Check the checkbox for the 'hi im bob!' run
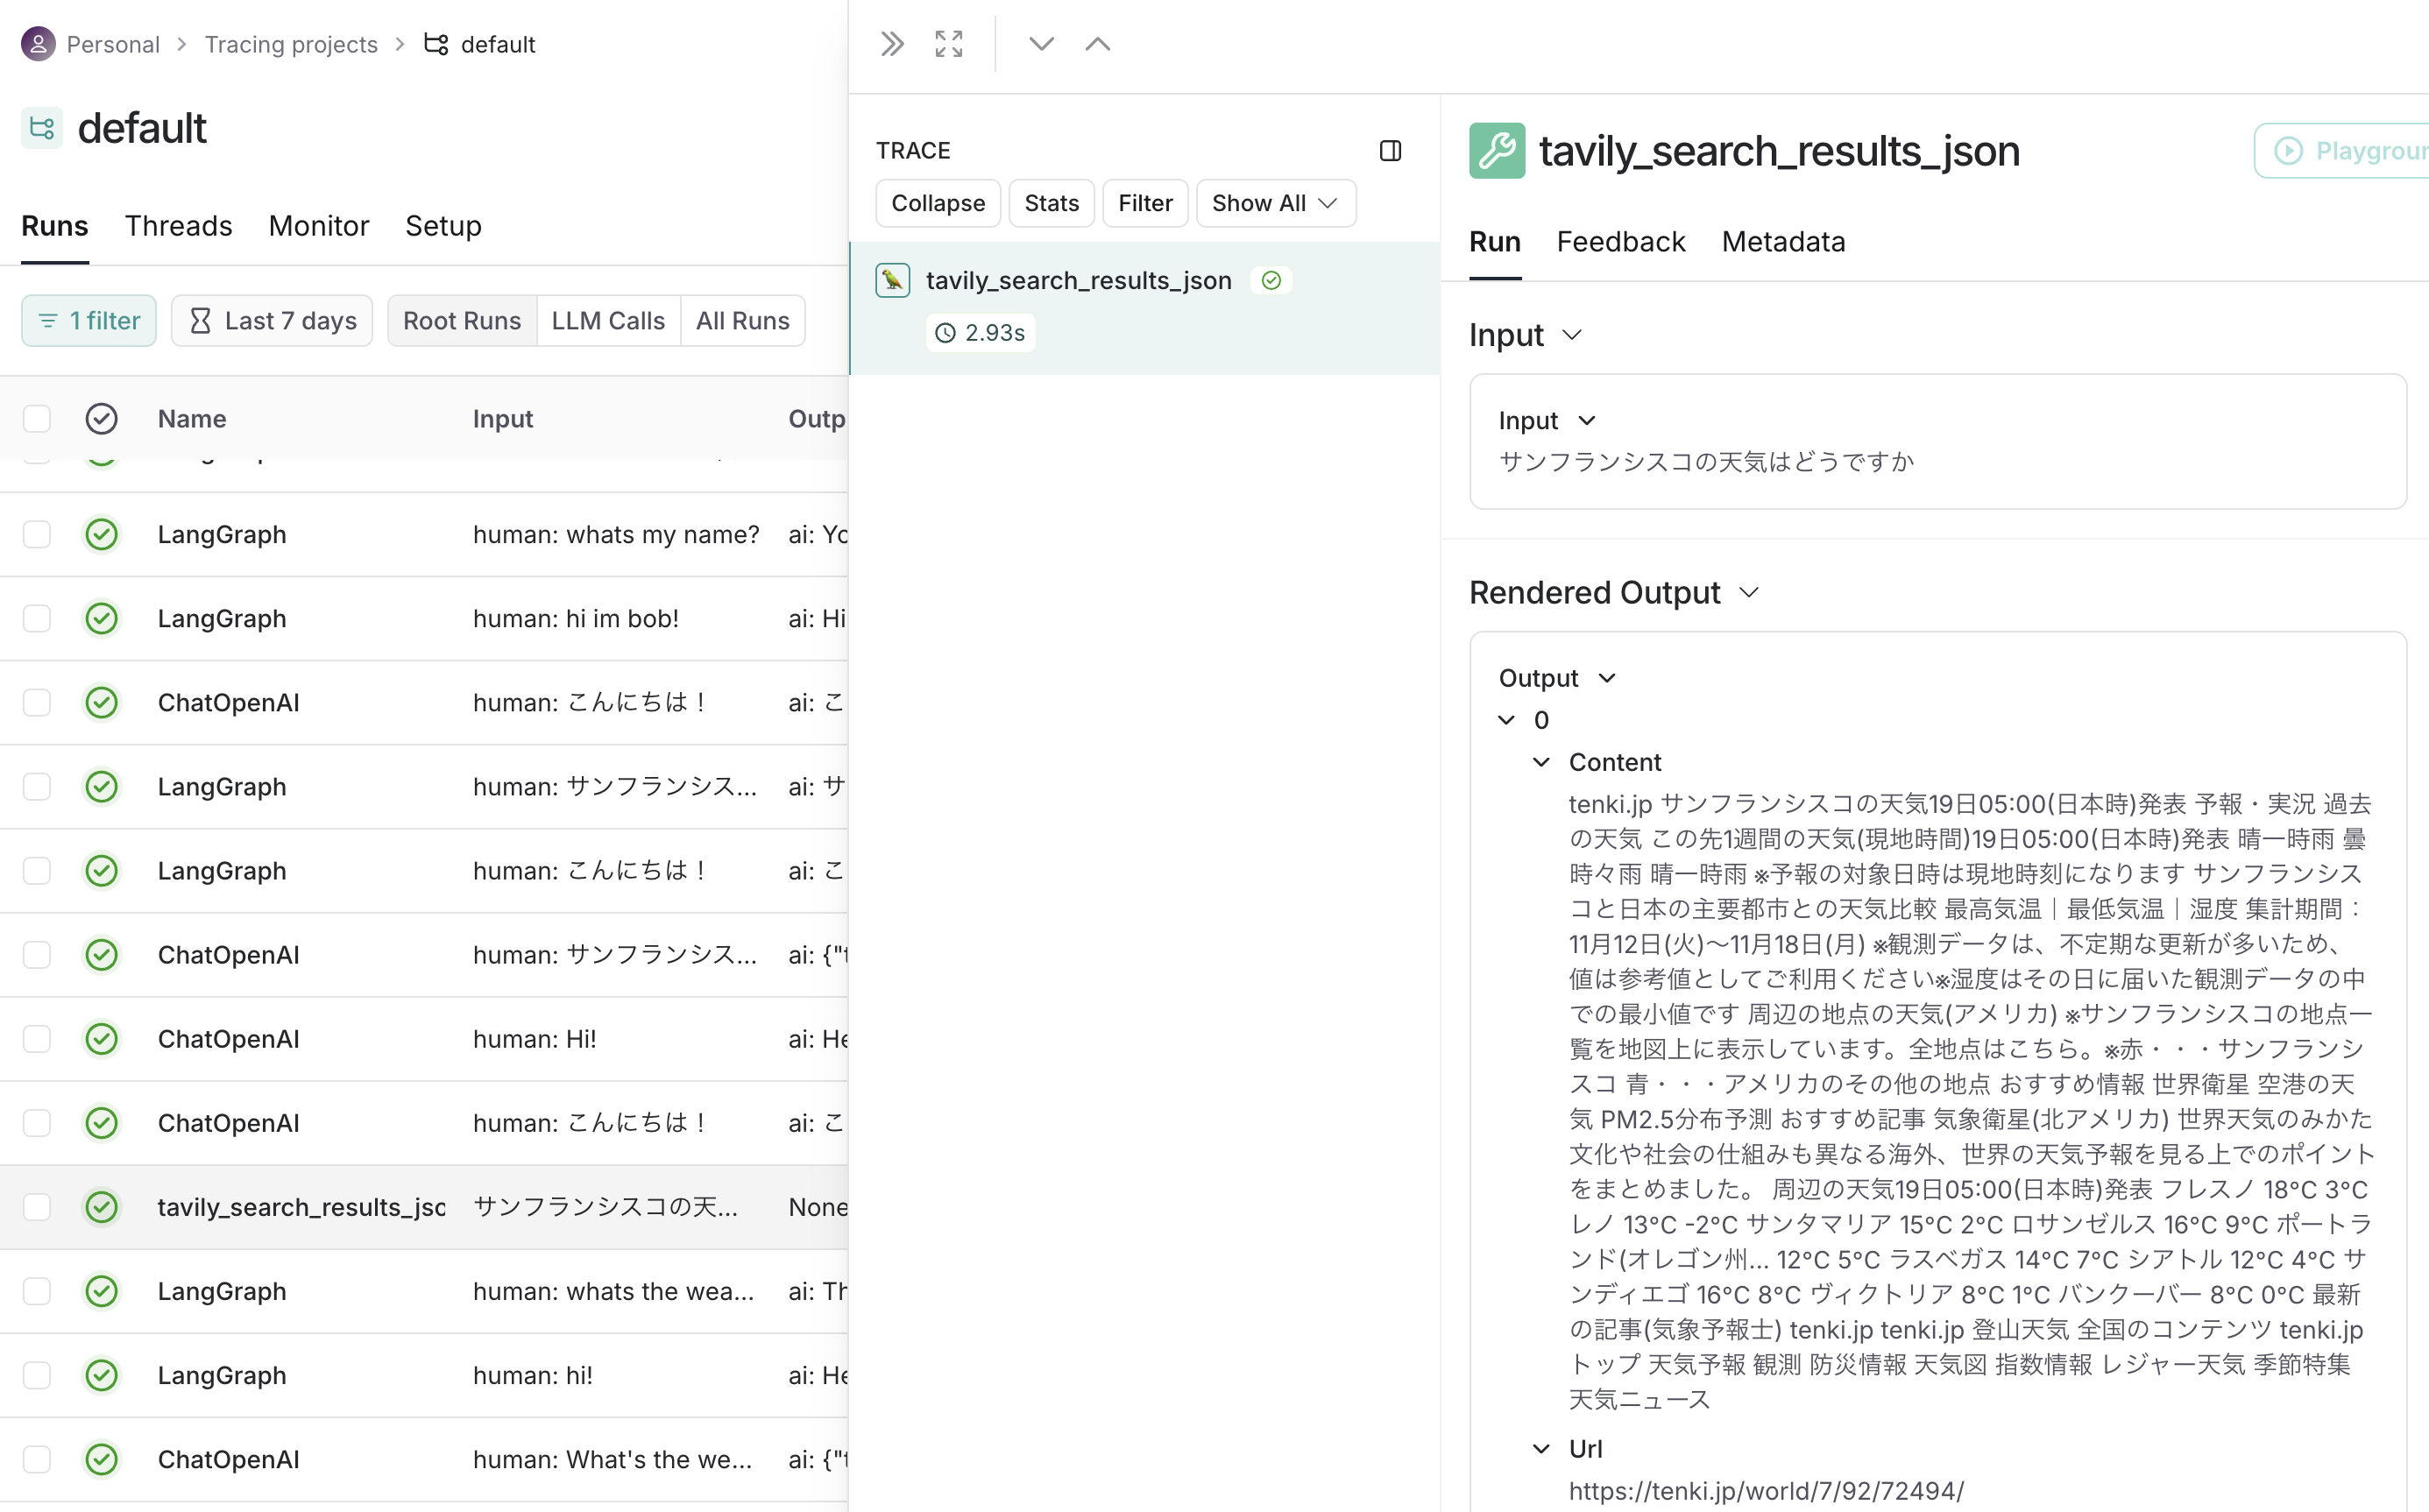Screen dimensions: 2429x1512 coord(37,618)
